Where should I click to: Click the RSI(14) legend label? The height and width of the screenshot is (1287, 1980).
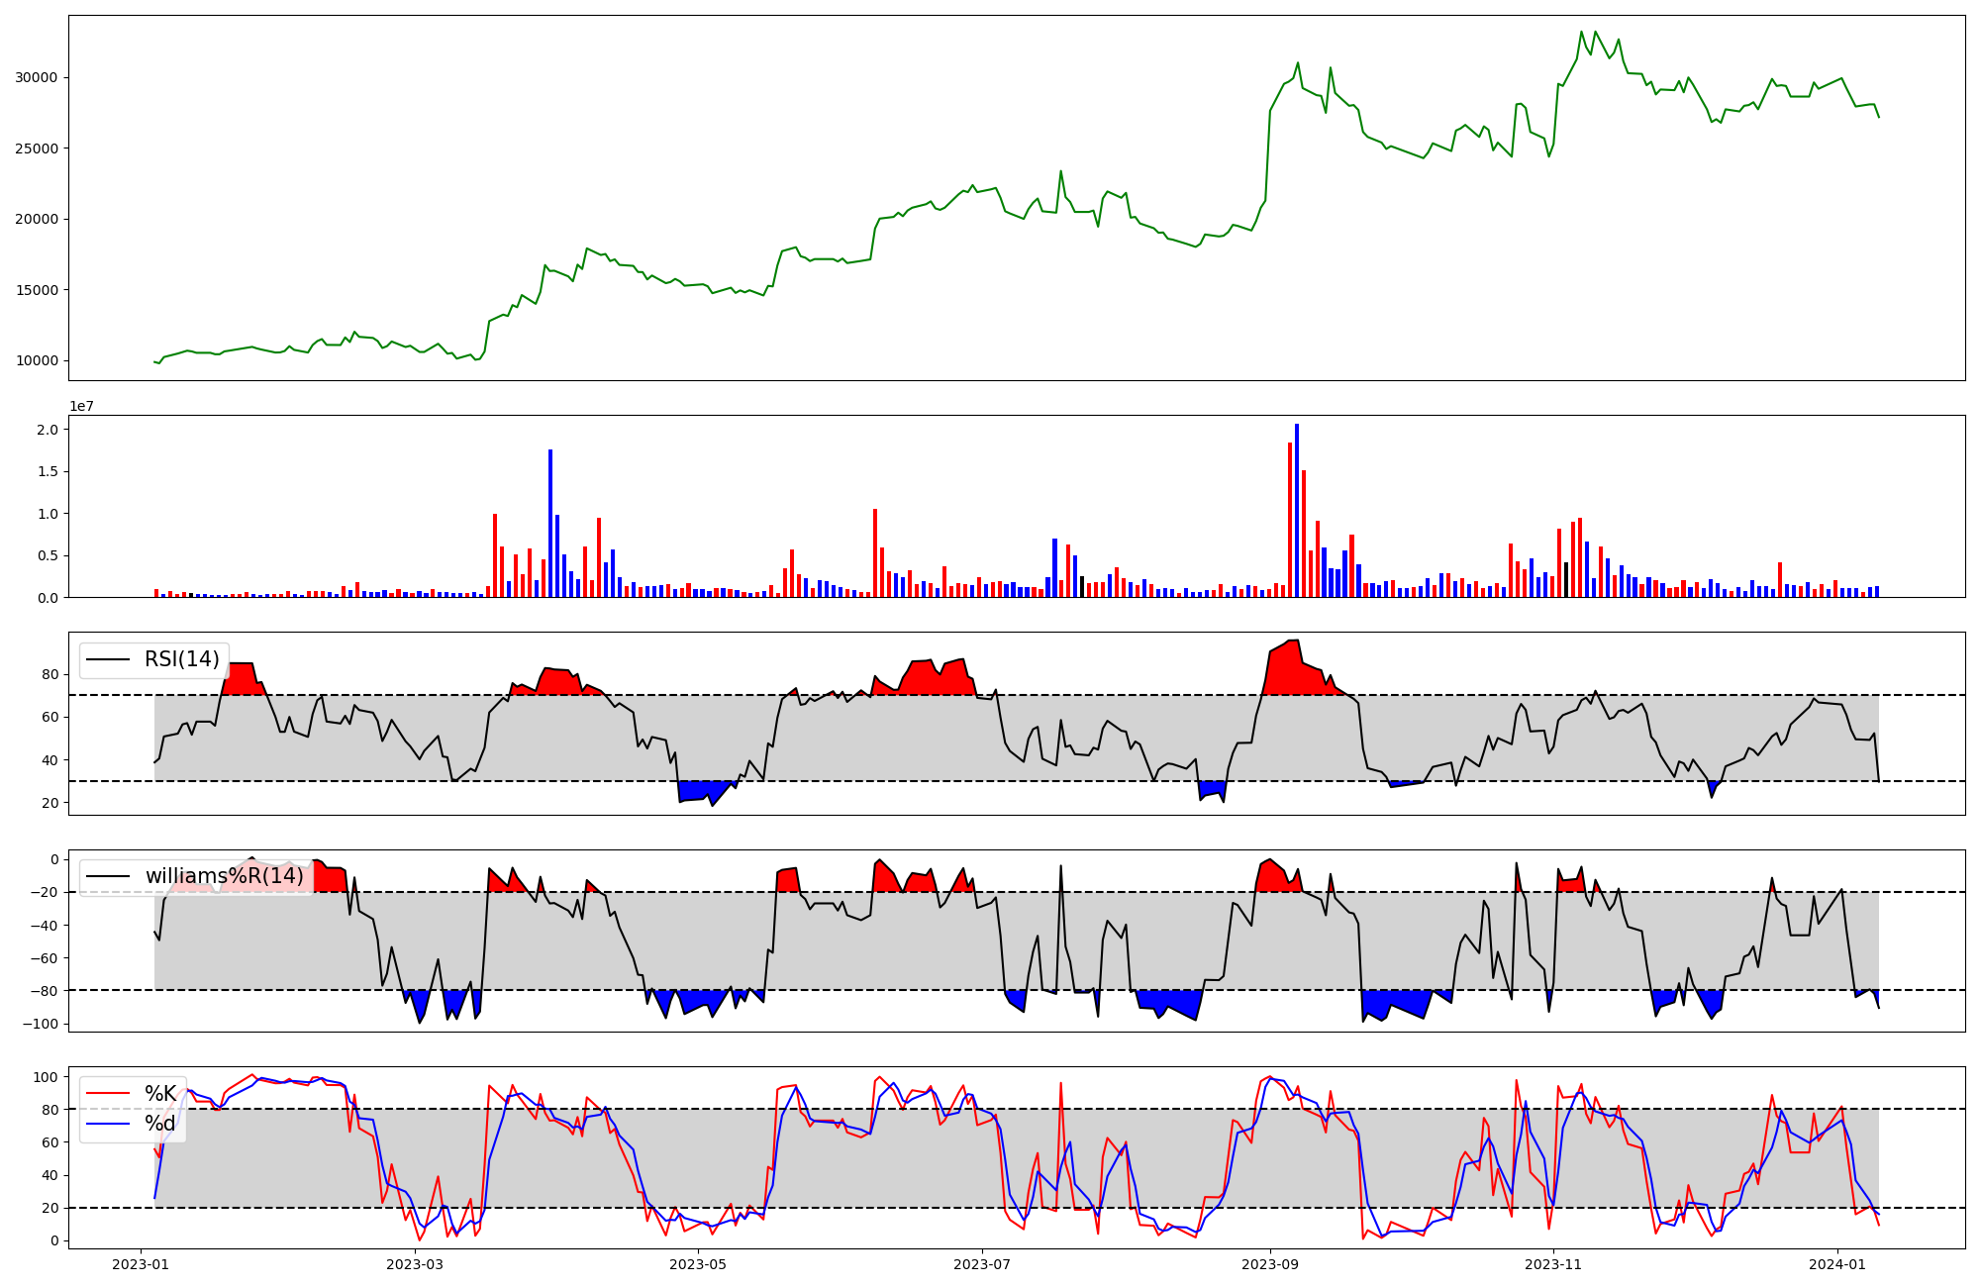(x=182, y=659)
